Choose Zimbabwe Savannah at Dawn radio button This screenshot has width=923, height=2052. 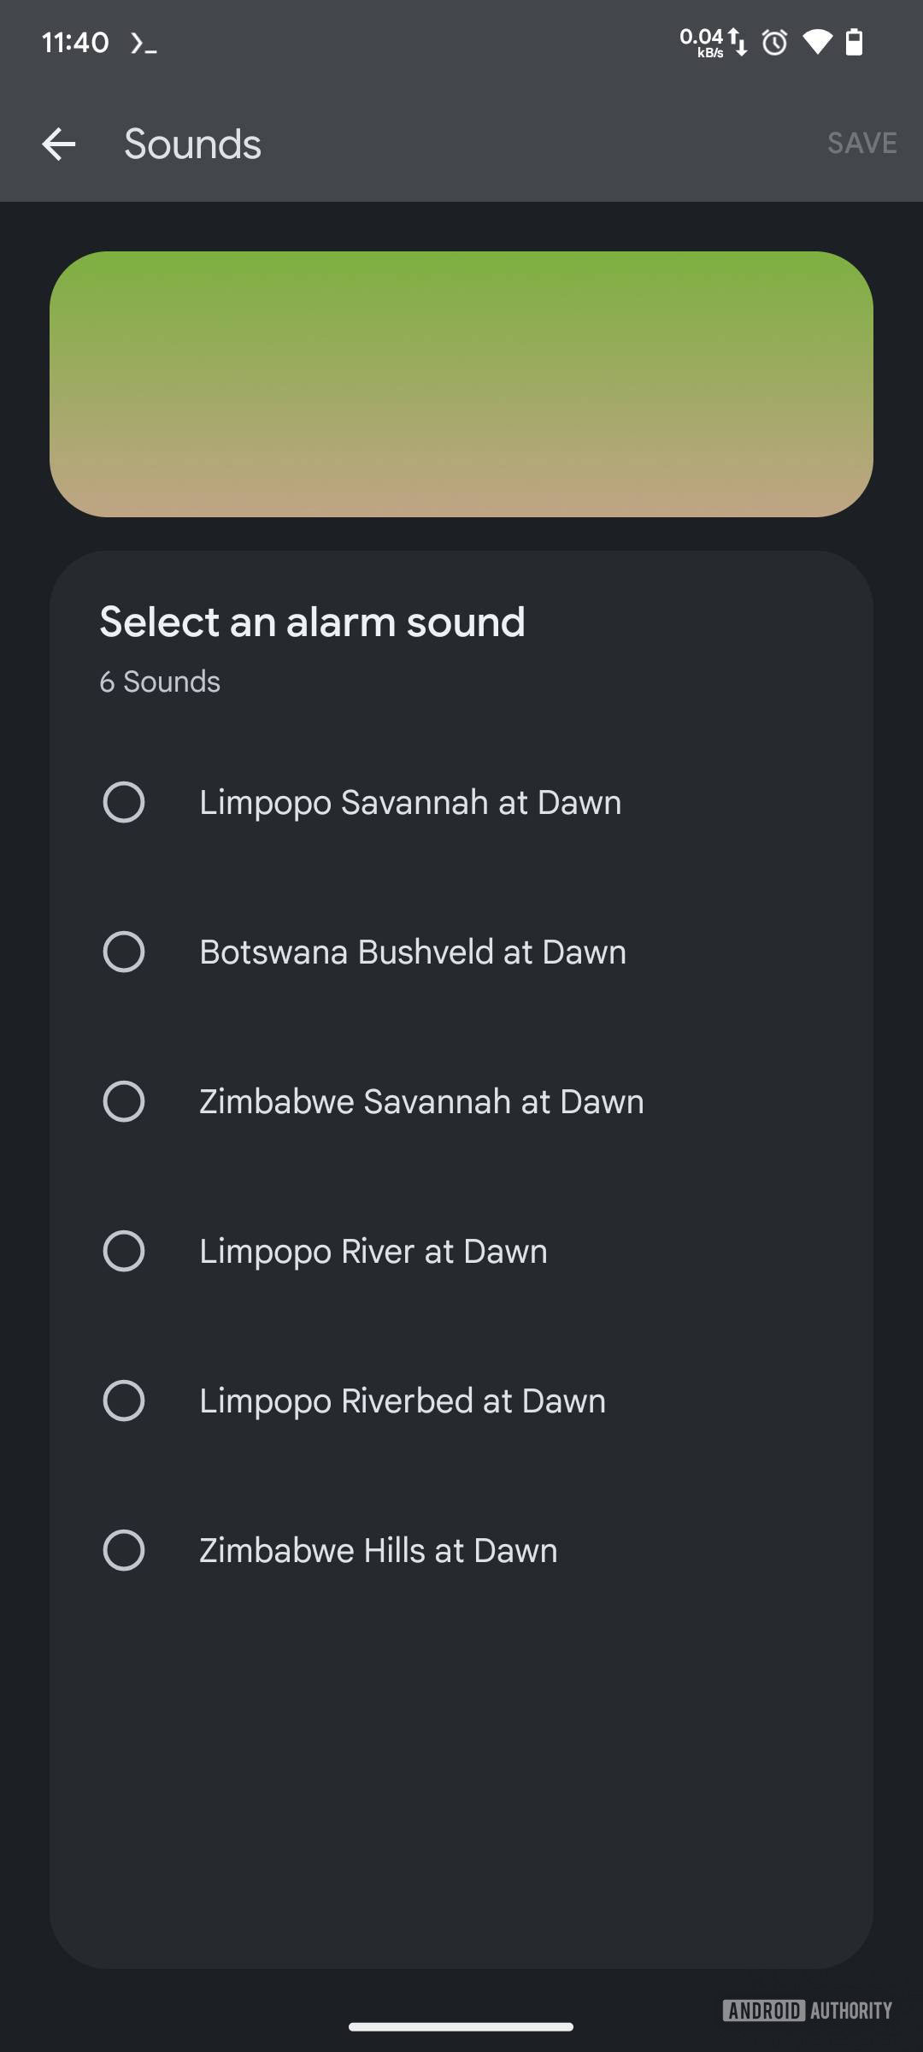tap(124, 1101)
